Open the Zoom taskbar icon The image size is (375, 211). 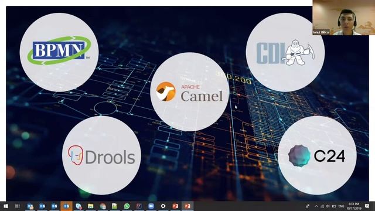(x=151, y=206)
